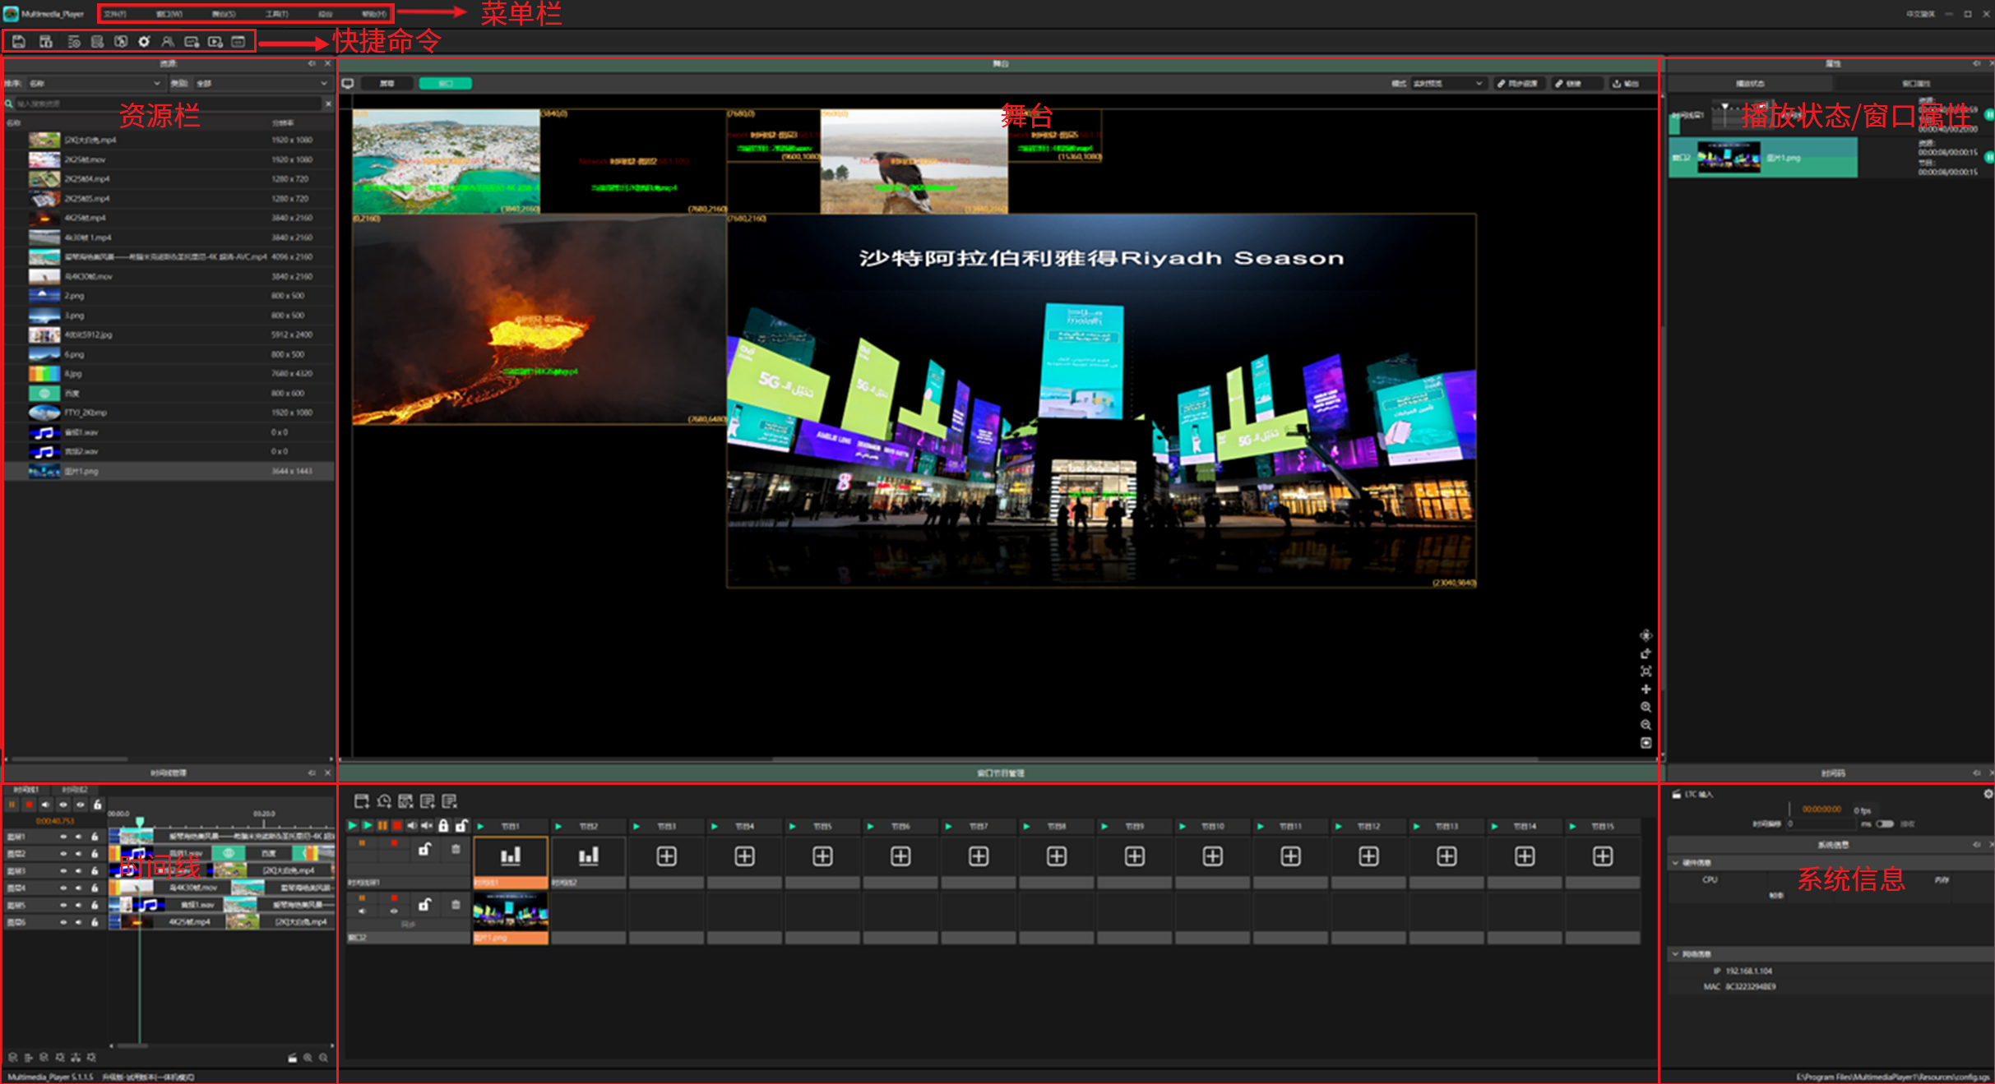Toggle lock icon on timeline layer 3
Viewport: 1995px width, 1084px height.
tap(95, 871)
